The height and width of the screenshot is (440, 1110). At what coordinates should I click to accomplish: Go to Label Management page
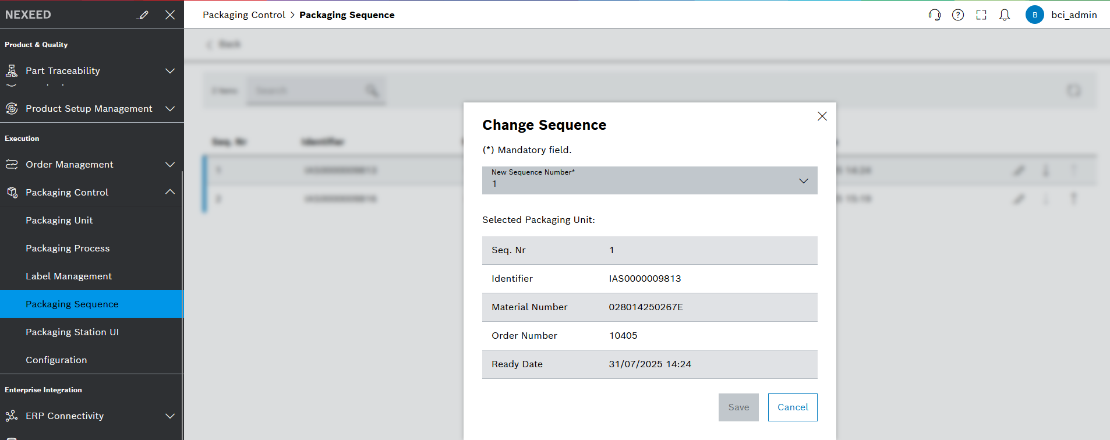pyautogui.click(x=69, y=276)
